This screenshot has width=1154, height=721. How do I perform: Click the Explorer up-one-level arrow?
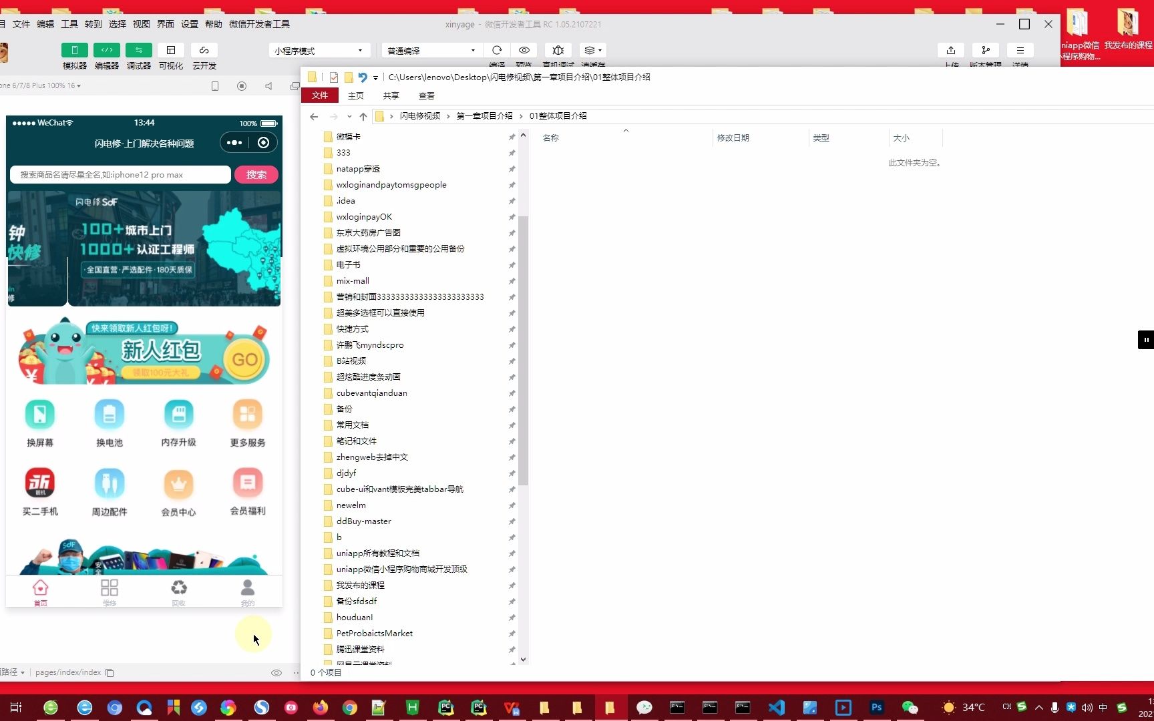(363, 116)
